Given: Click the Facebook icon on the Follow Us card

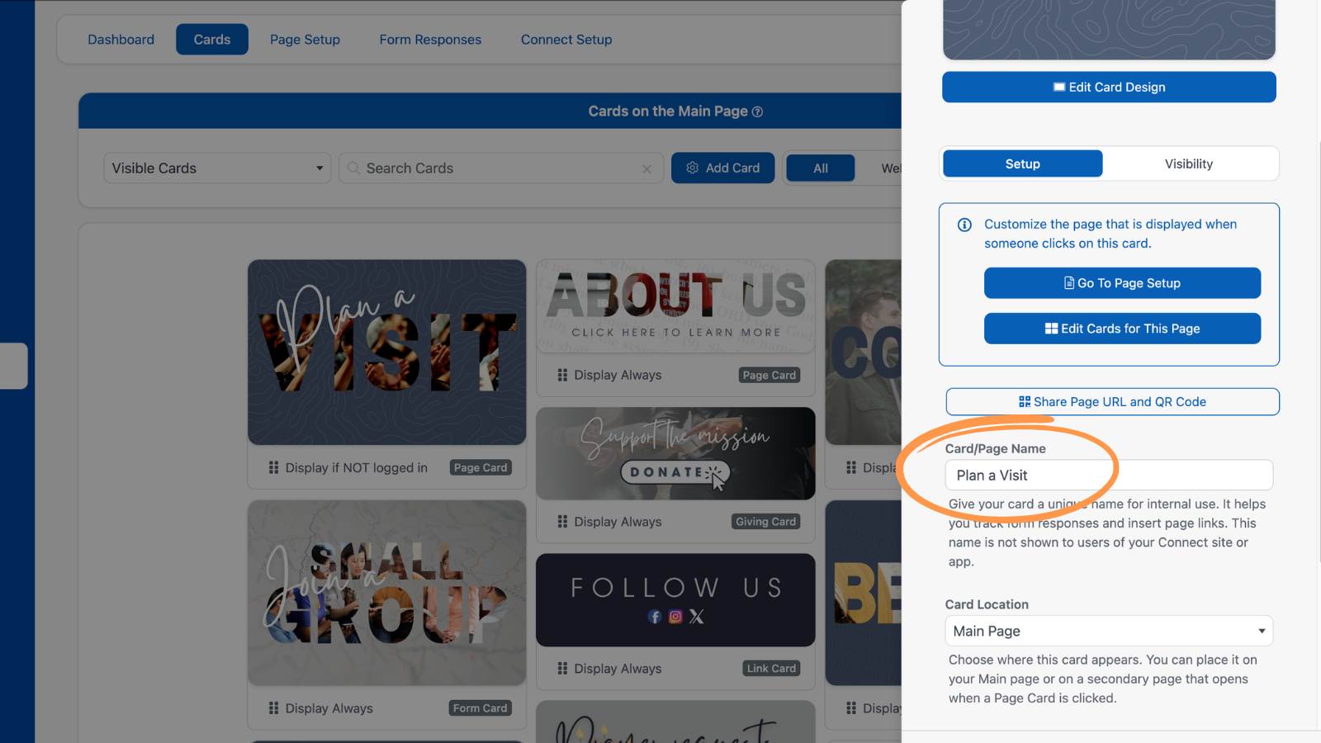Looking at the screenshot, I should click(655, 617).
